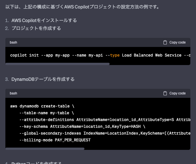Click horizontal scrollbar under create-table command
The height and width of the screenshot is (164, 196).
[45, 149]
